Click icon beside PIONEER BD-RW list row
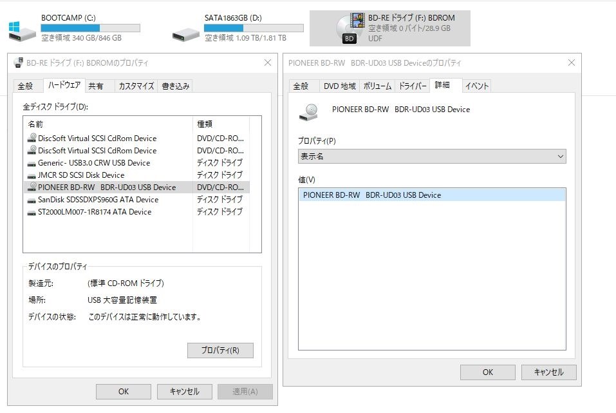Image resolution: width=616 pixels, height=413 pixels. pos(32,187)
